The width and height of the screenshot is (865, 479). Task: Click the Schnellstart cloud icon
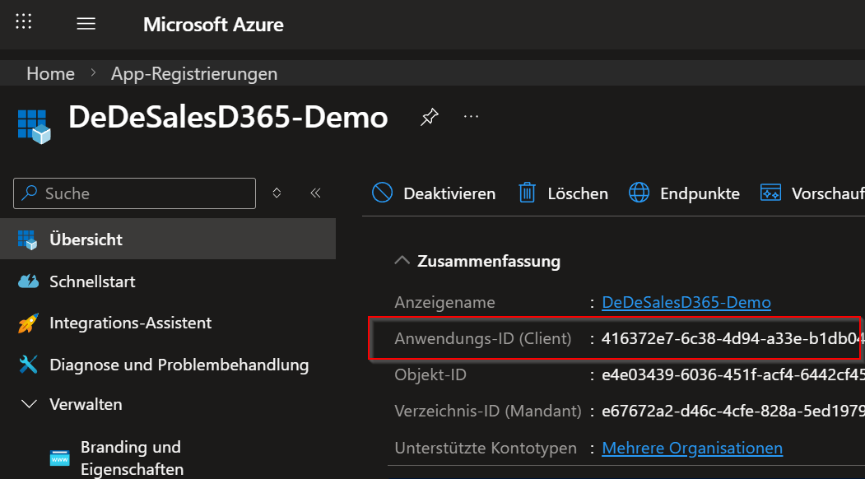(28, 281)
